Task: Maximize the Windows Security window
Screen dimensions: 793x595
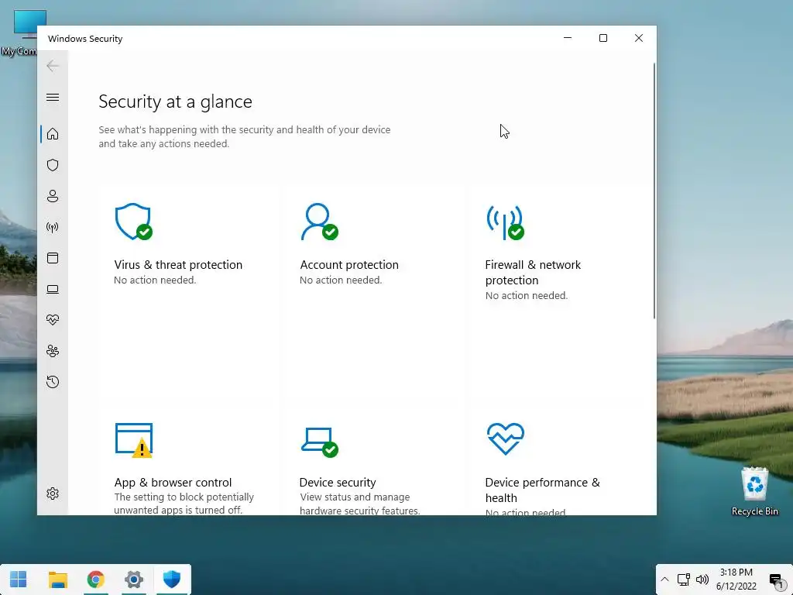Action: 602,38
